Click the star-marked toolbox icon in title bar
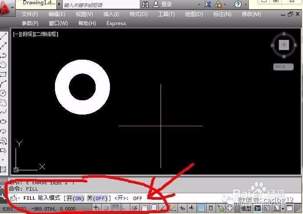Viewport: 303px width, 214px height. 218,4
